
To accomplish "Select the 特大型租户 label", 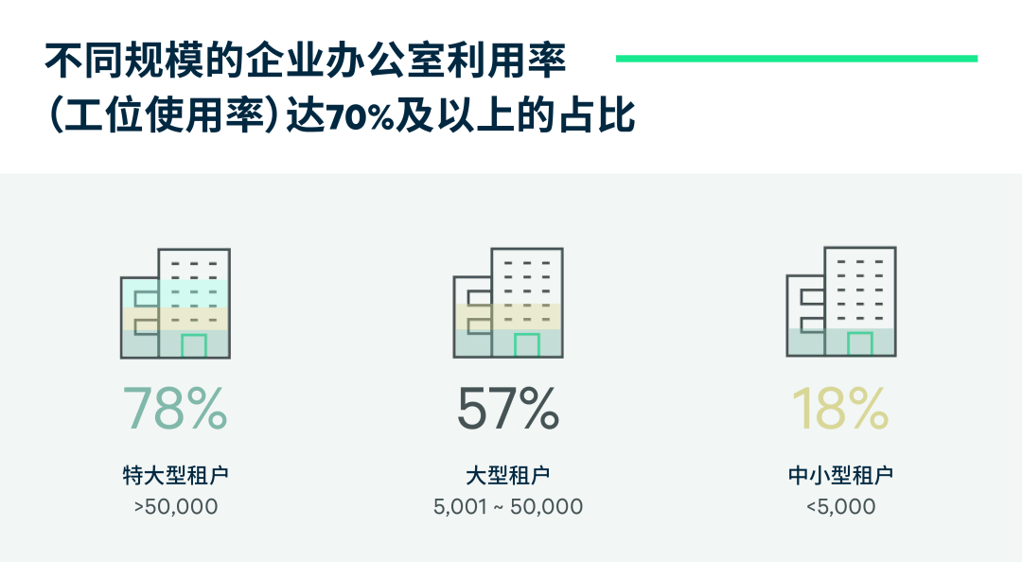I will tap(175, 475).
